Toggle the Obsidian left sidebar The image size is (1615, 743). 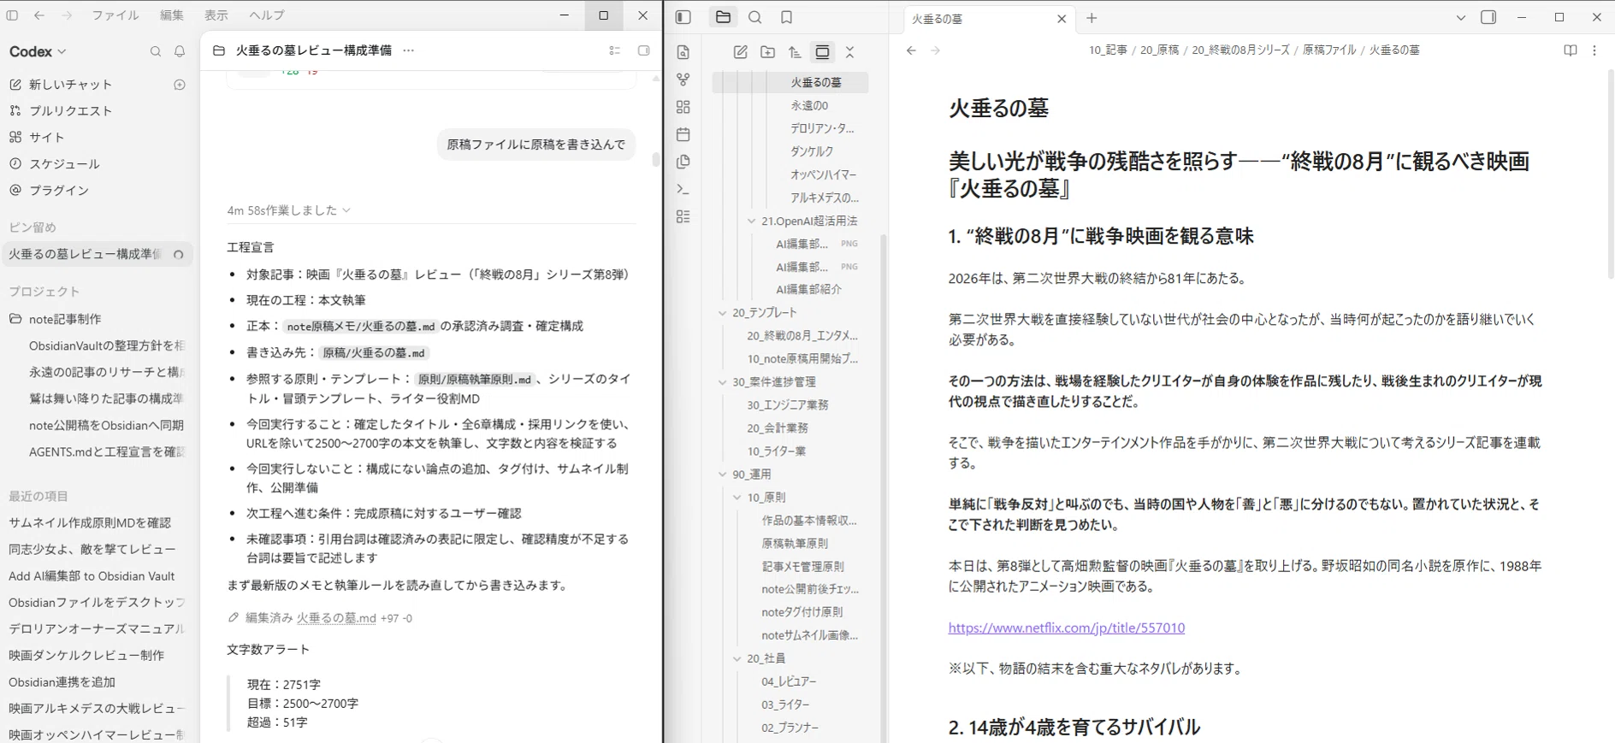tap(683, 17)
